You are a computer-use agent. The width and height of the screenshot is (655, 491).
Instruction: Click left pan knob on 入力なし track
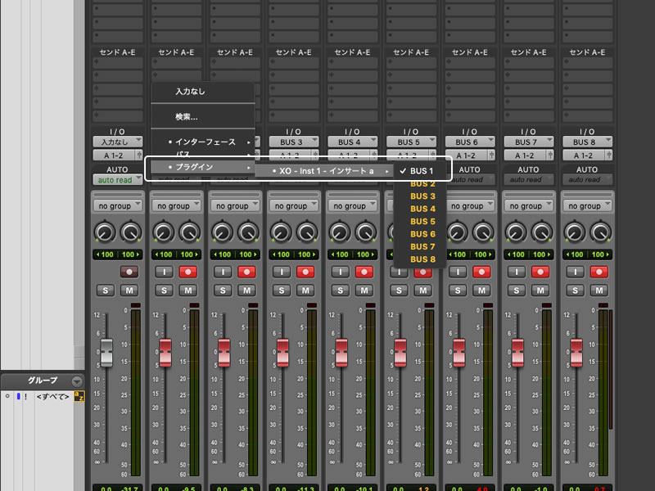(x=105, y=232)
